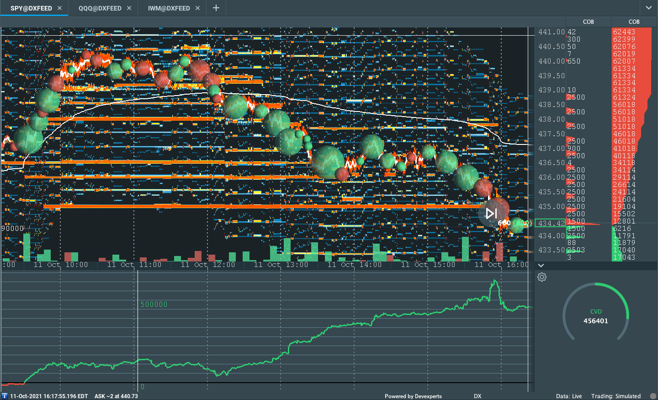Click the 12801 cumulative COB value
Image resolution: width=658 pixels, height=400 pixels.
[x=624, y=221]
